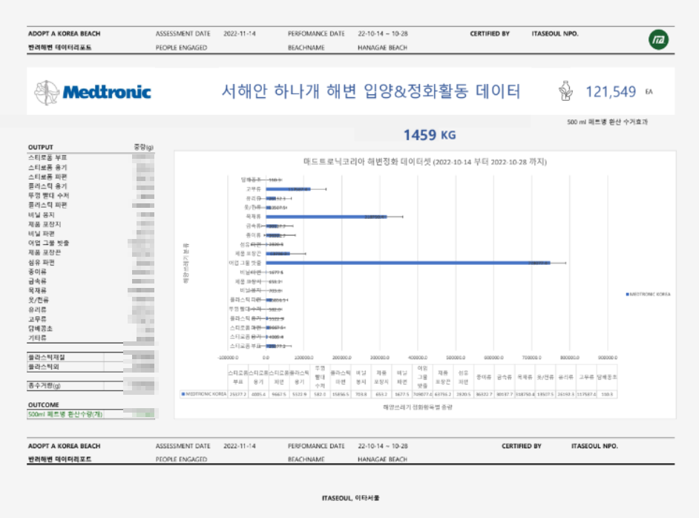Click x-axis label 900000.0
This screenshot has width=699, height=518.
tap(607, 358)
